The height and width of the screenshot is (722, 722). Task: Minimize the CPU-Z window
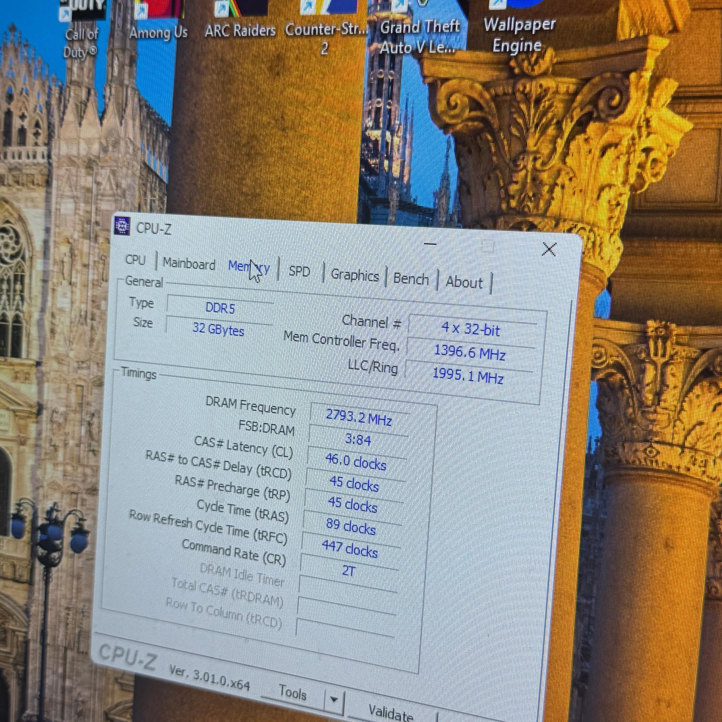tap(430, 244)
